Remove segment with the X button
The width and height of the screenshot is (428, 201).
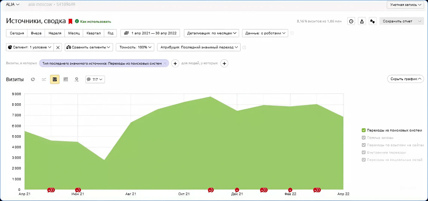coord(58,47)
